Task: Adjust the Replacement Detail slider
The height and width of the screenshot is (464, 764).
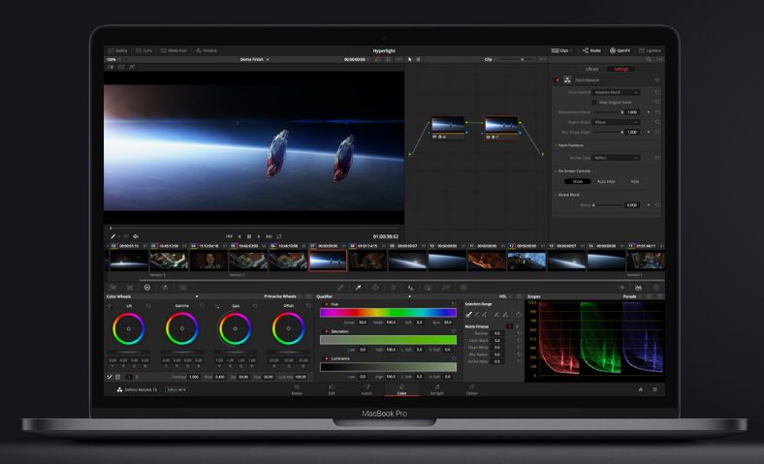Action: click(x=608, y=112)
